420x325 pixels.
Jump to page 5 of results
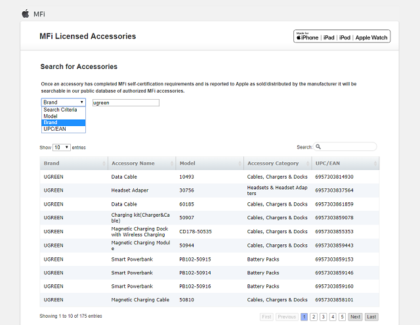342,316
